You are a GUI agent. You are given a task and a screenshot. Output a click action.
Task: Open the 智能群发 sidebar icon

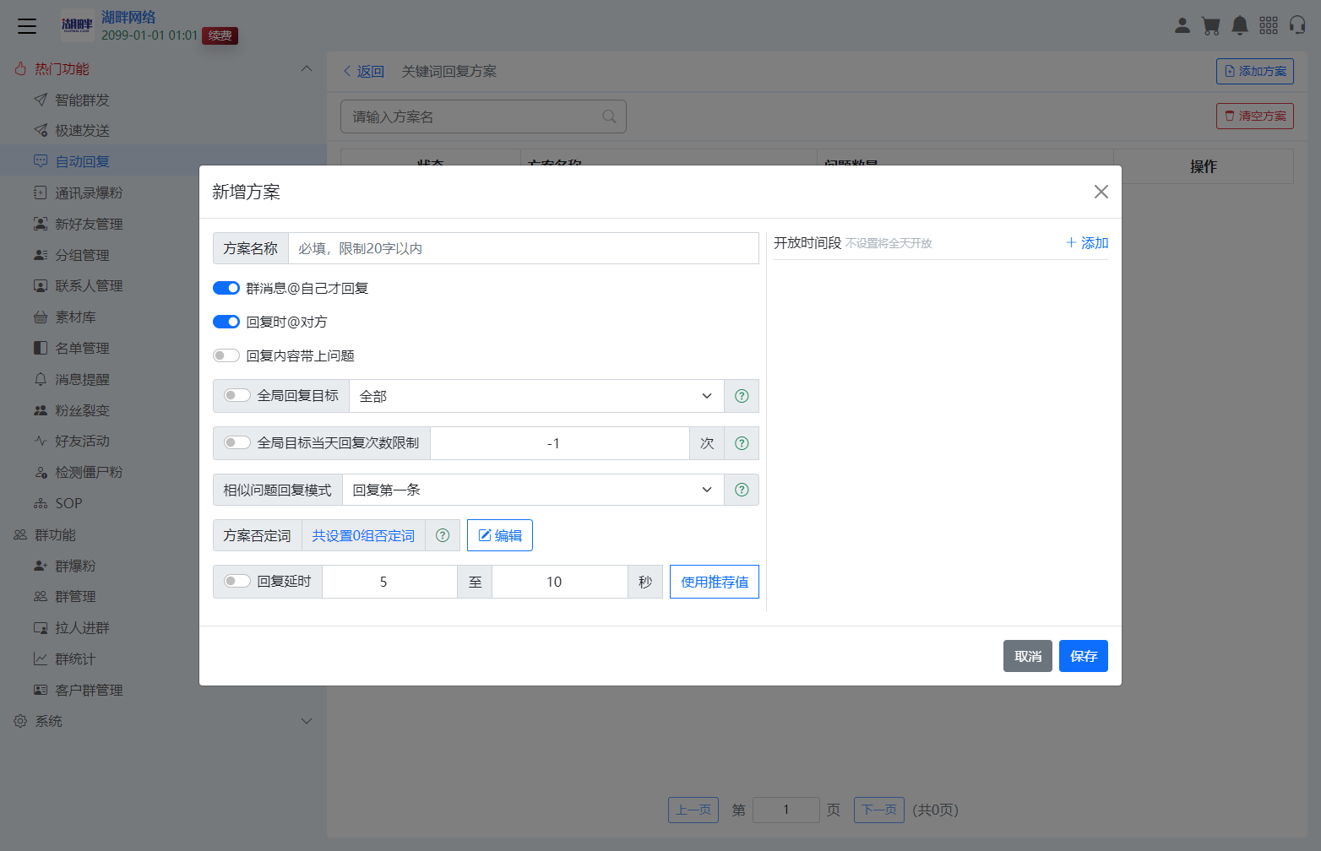point(39,100)
